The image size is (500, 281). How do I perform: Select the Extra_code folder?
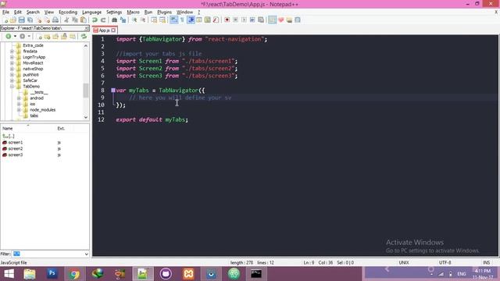point(33,45)
